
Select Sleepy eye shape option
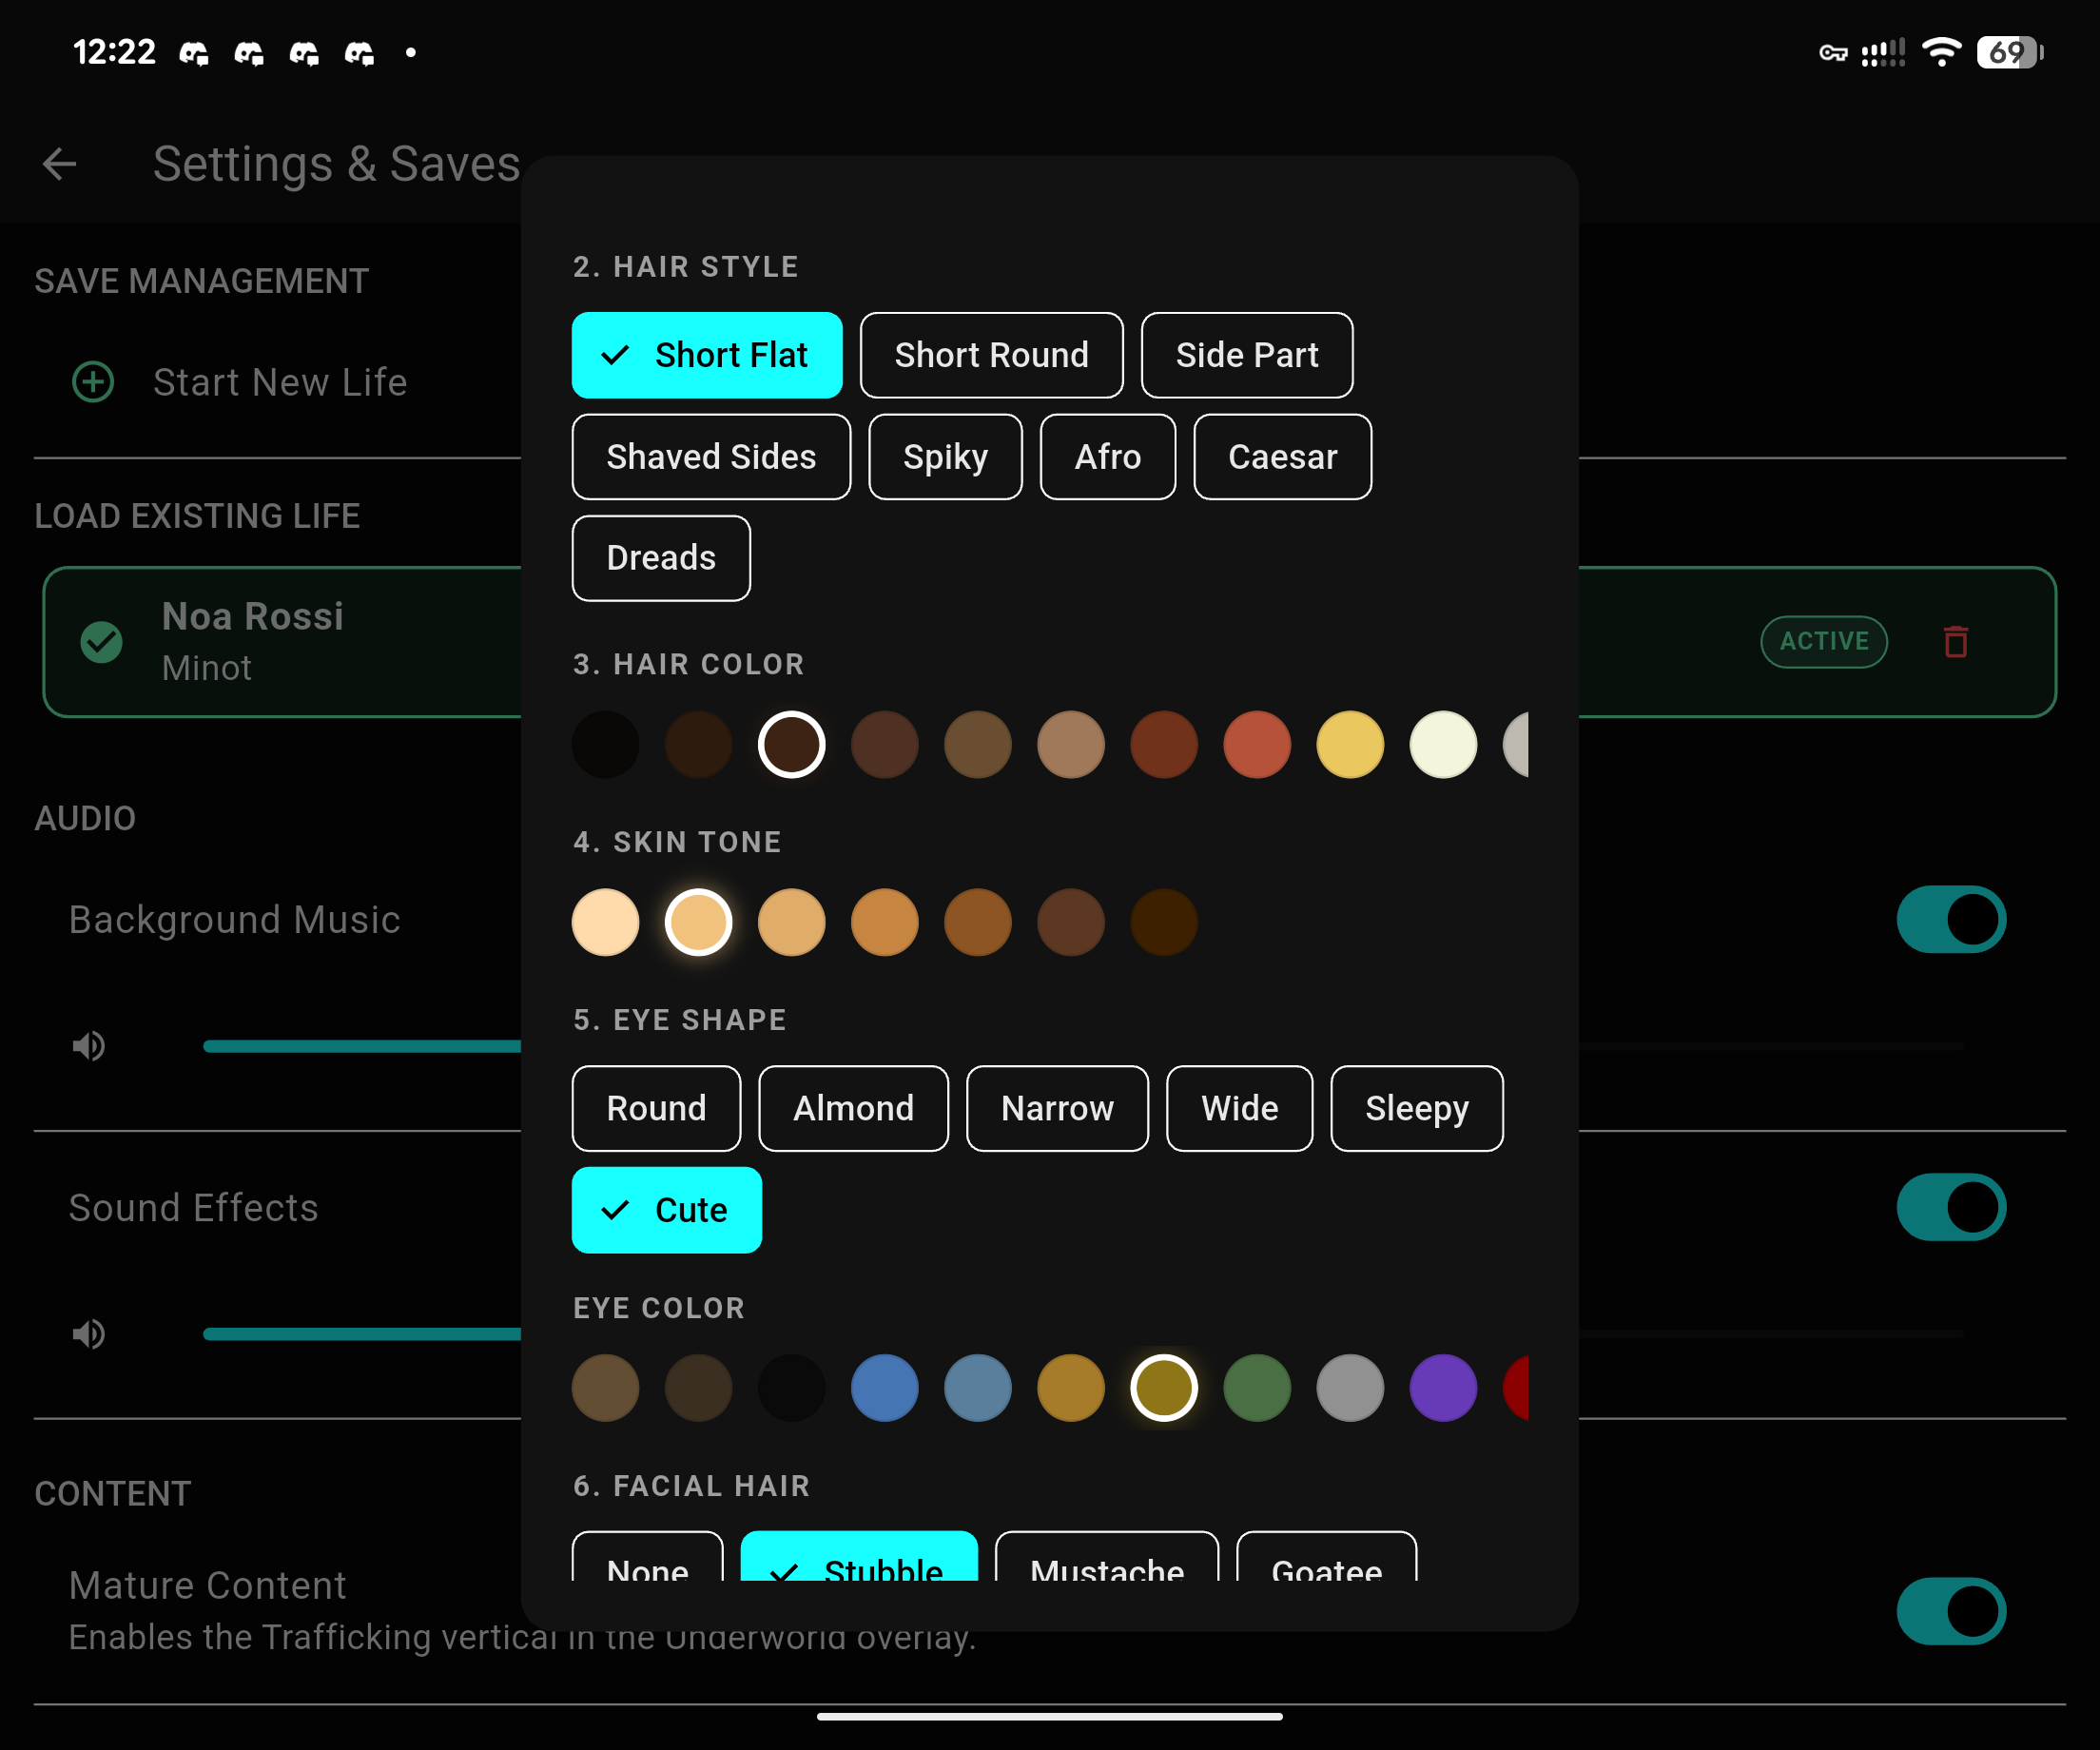click(1416, 1108)
